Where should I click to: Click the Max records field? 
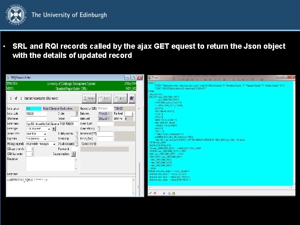75,149
